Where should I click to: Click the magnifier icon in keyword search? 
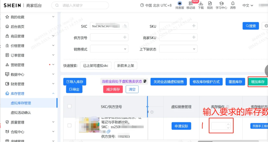pyautogui.click(x=57, y=5)
